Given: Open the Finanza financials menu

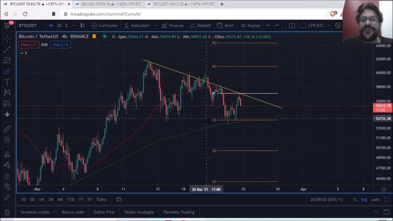Looking at the screenshot, I should (x=173, y=26).
